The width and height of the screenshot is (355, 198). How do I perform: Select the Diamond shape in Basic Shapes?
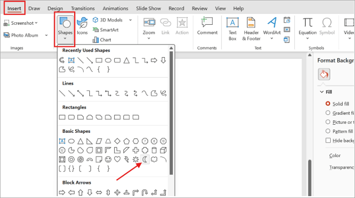coord(117,141)
